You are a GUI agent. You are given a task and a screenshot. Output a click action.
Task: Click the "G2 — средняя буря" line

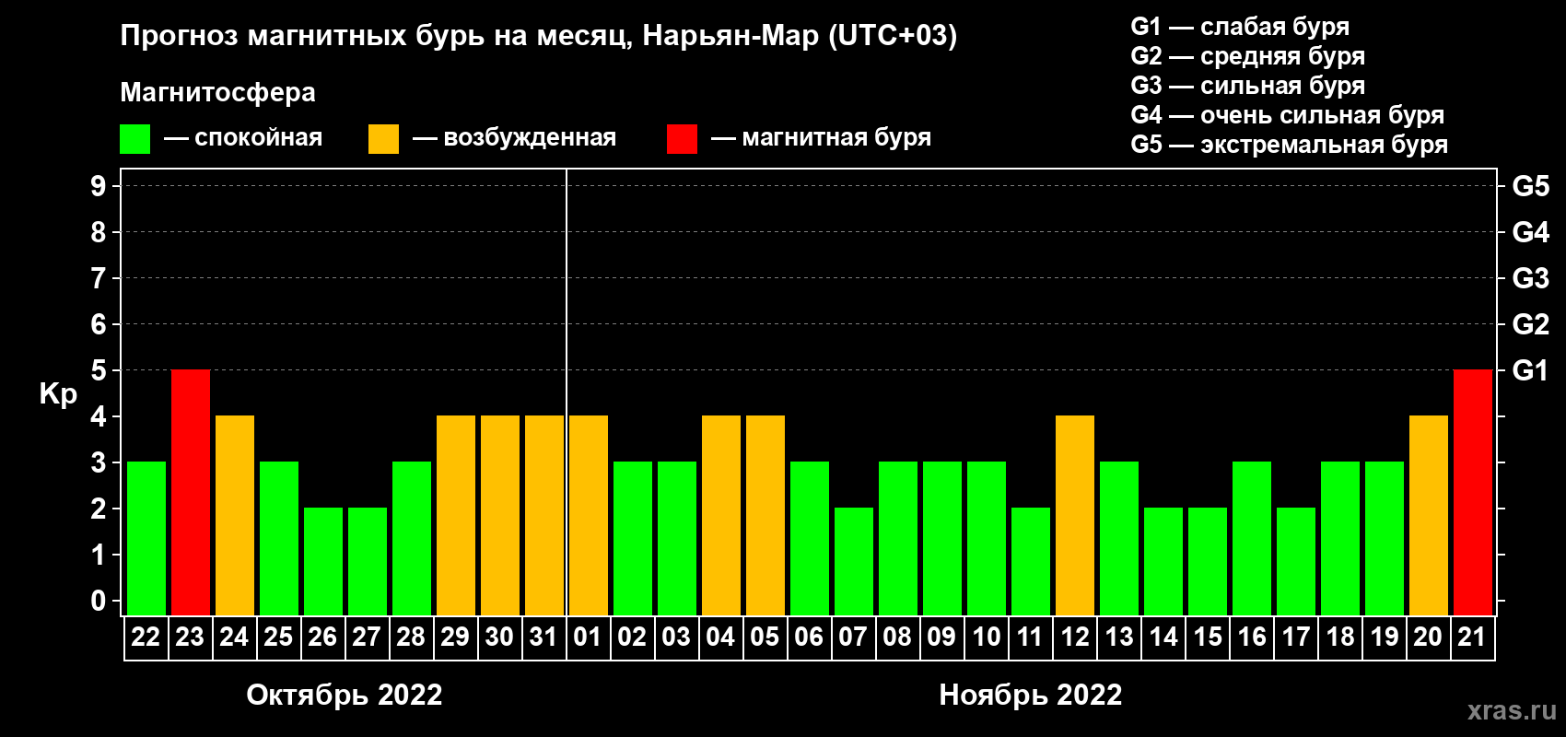(x=1248, y=56)
